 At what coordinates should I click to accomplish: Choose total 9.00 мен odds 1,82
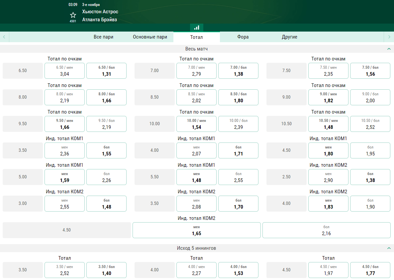tap(328, 97)
